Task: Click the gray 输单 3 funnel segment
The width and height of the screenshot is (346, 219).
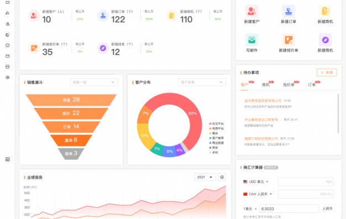Action: tap(71, 153)
